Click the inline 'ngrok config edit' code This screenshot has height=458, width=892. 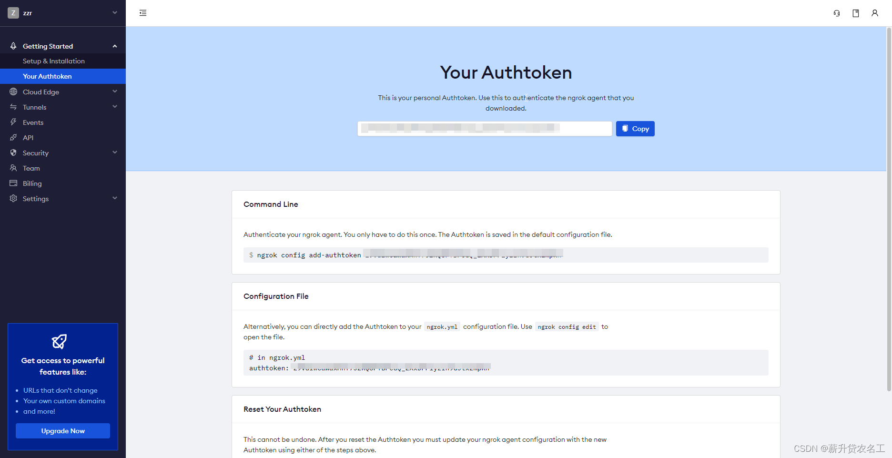[x=567, y=327]
